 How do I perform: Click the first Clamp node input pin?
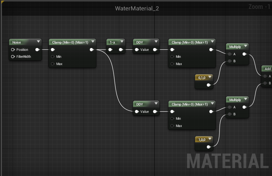tap(53, 50)
